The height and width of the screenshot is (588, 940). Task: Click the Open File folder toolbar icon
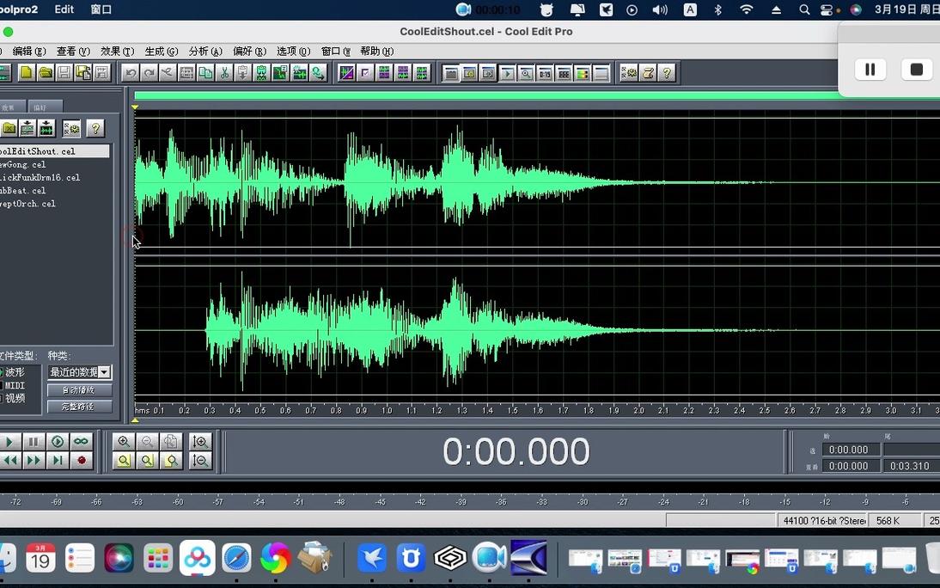(46, 73)
